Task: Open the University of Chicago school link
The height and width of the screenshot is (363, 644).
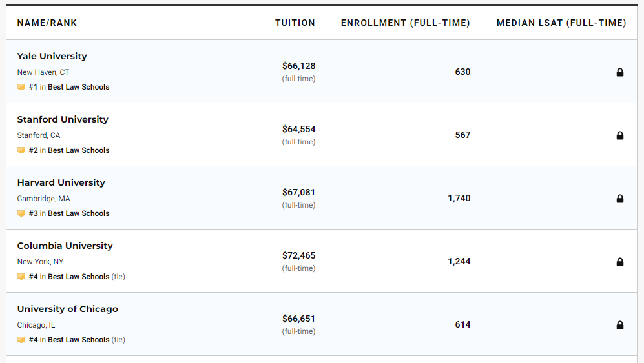Action: tap(67, 309)
